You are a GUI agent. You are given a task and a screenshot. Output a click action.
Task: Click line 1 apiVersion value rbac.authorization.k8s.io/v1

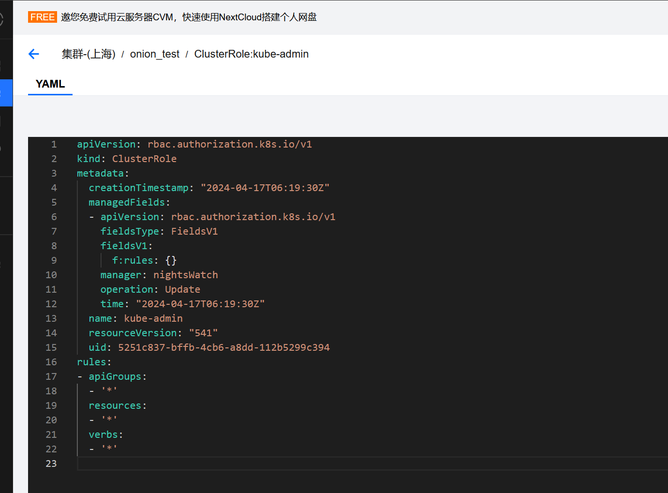point(230,144)
